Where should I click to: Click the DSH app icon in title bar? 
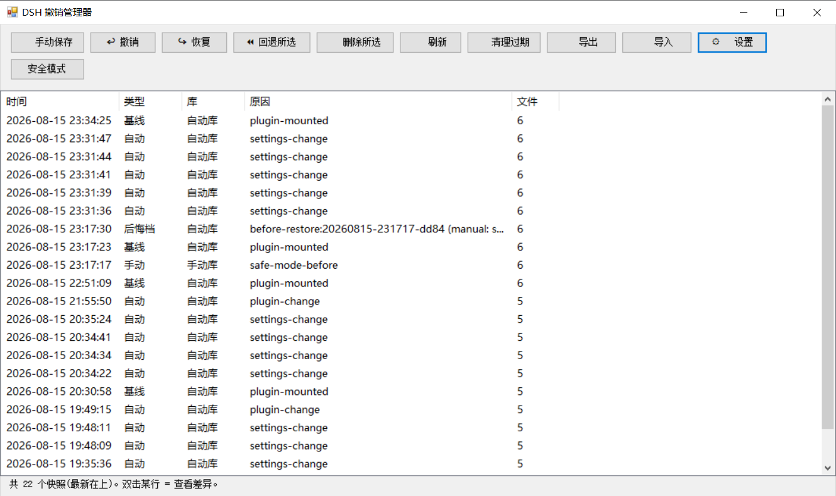click(x=12, y=12)
